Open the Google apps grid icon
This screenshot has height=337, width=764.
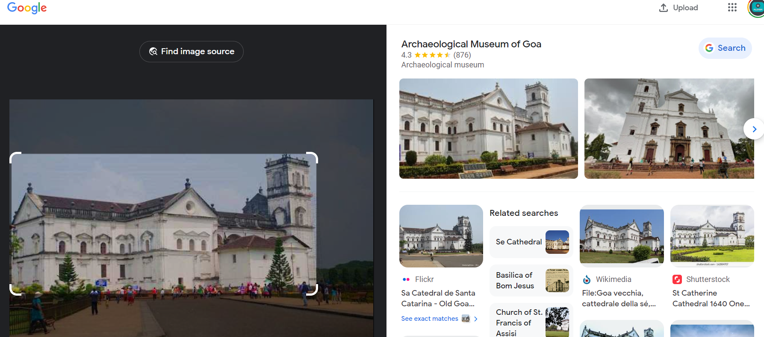coord(732,8)
